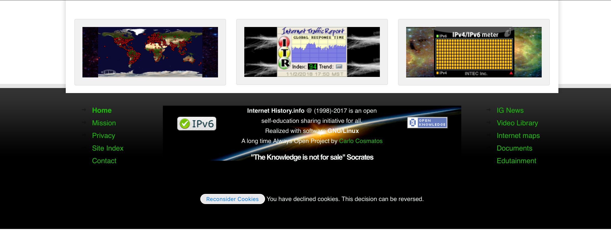Open the Mission page
611x232 pixels.
[x=104, y=123]
